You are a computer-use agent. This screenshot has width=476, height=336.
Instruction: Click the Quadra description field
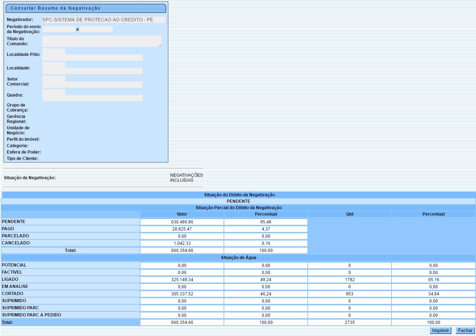103,98
